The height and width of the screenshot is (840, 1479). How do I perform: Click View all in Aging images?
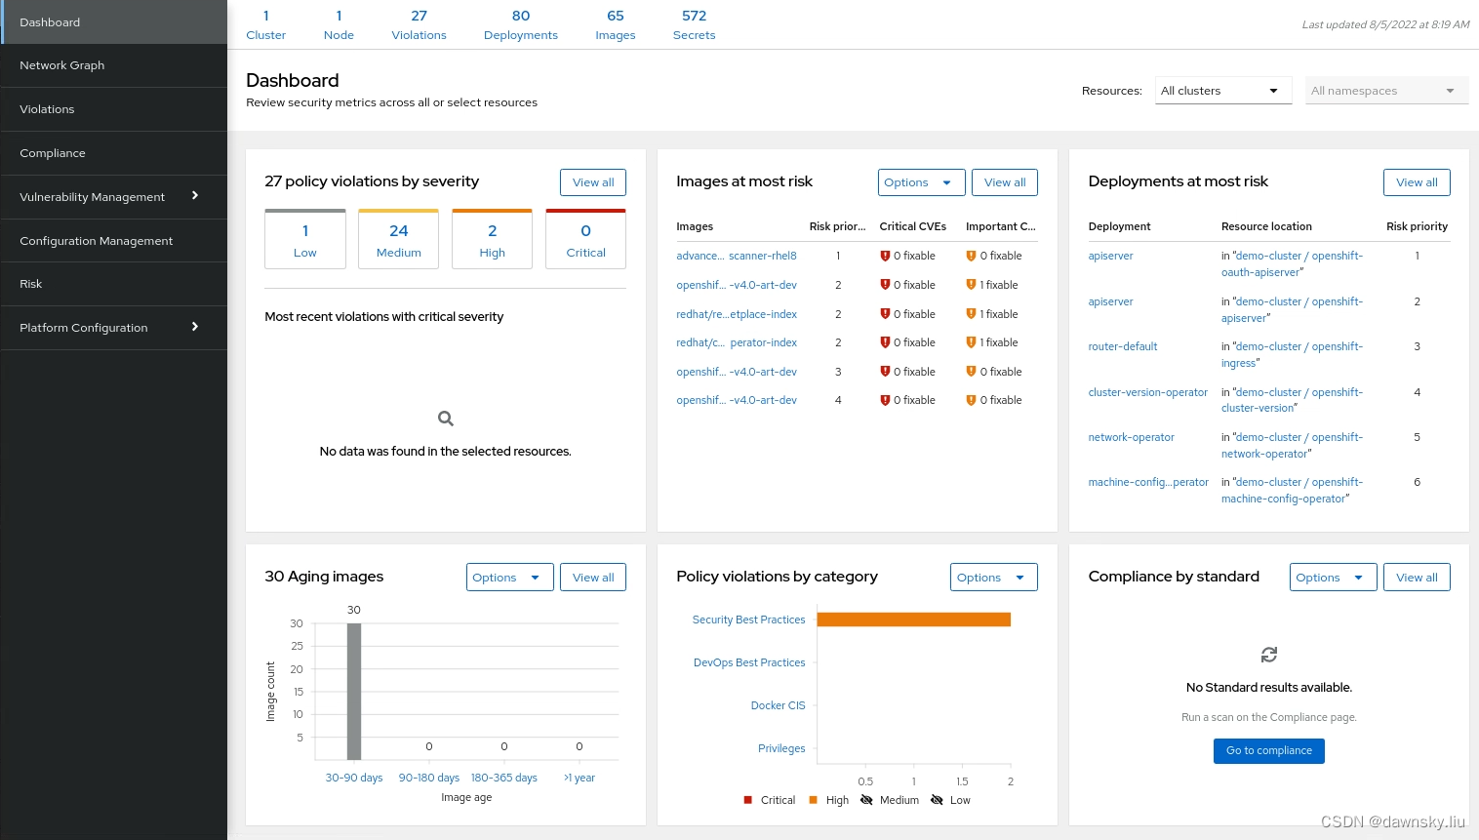(x=593, y=578)
